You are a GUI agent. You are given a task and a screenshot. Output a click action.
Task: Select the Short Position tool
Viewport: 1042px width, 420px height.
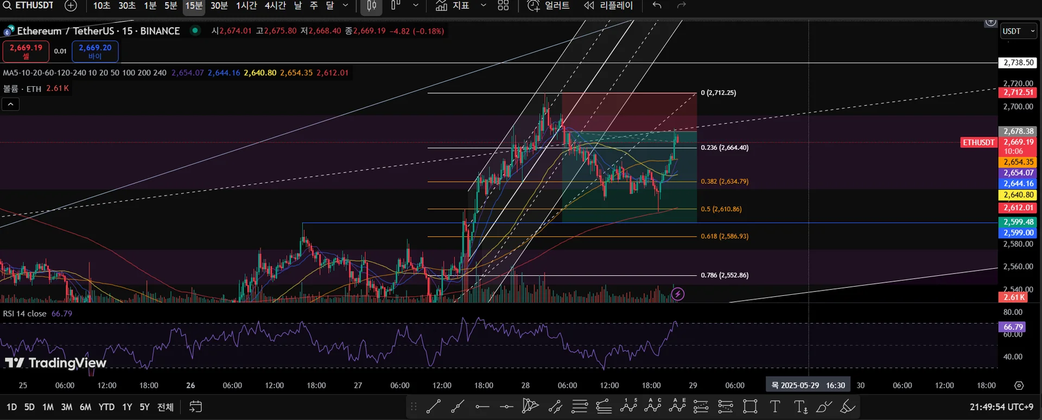click(726, 406)
